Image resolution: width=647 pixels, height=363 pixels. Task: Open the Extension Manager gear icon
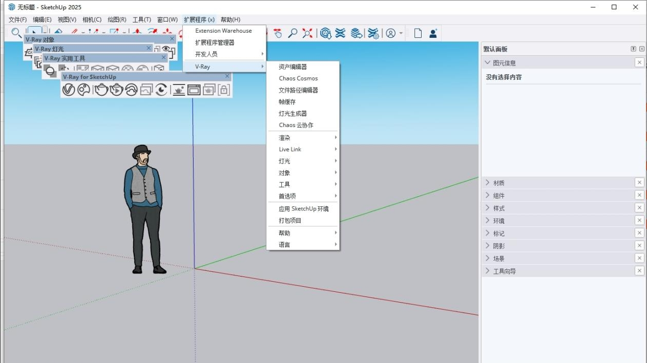click(373, 33)
